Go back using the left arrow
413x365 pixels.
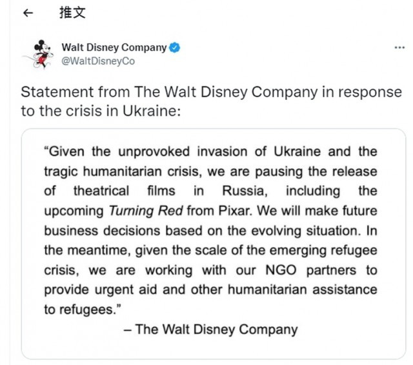coord(28,13)
